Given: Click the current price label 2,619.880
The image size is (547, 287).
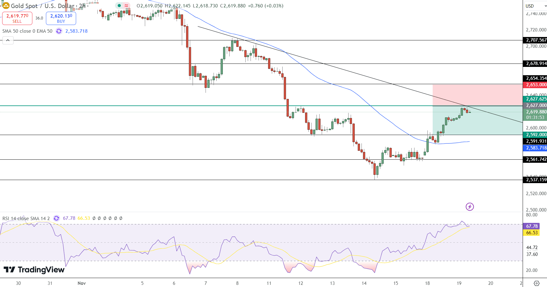Looking at the screenshot, I should (x=535, y=112).
